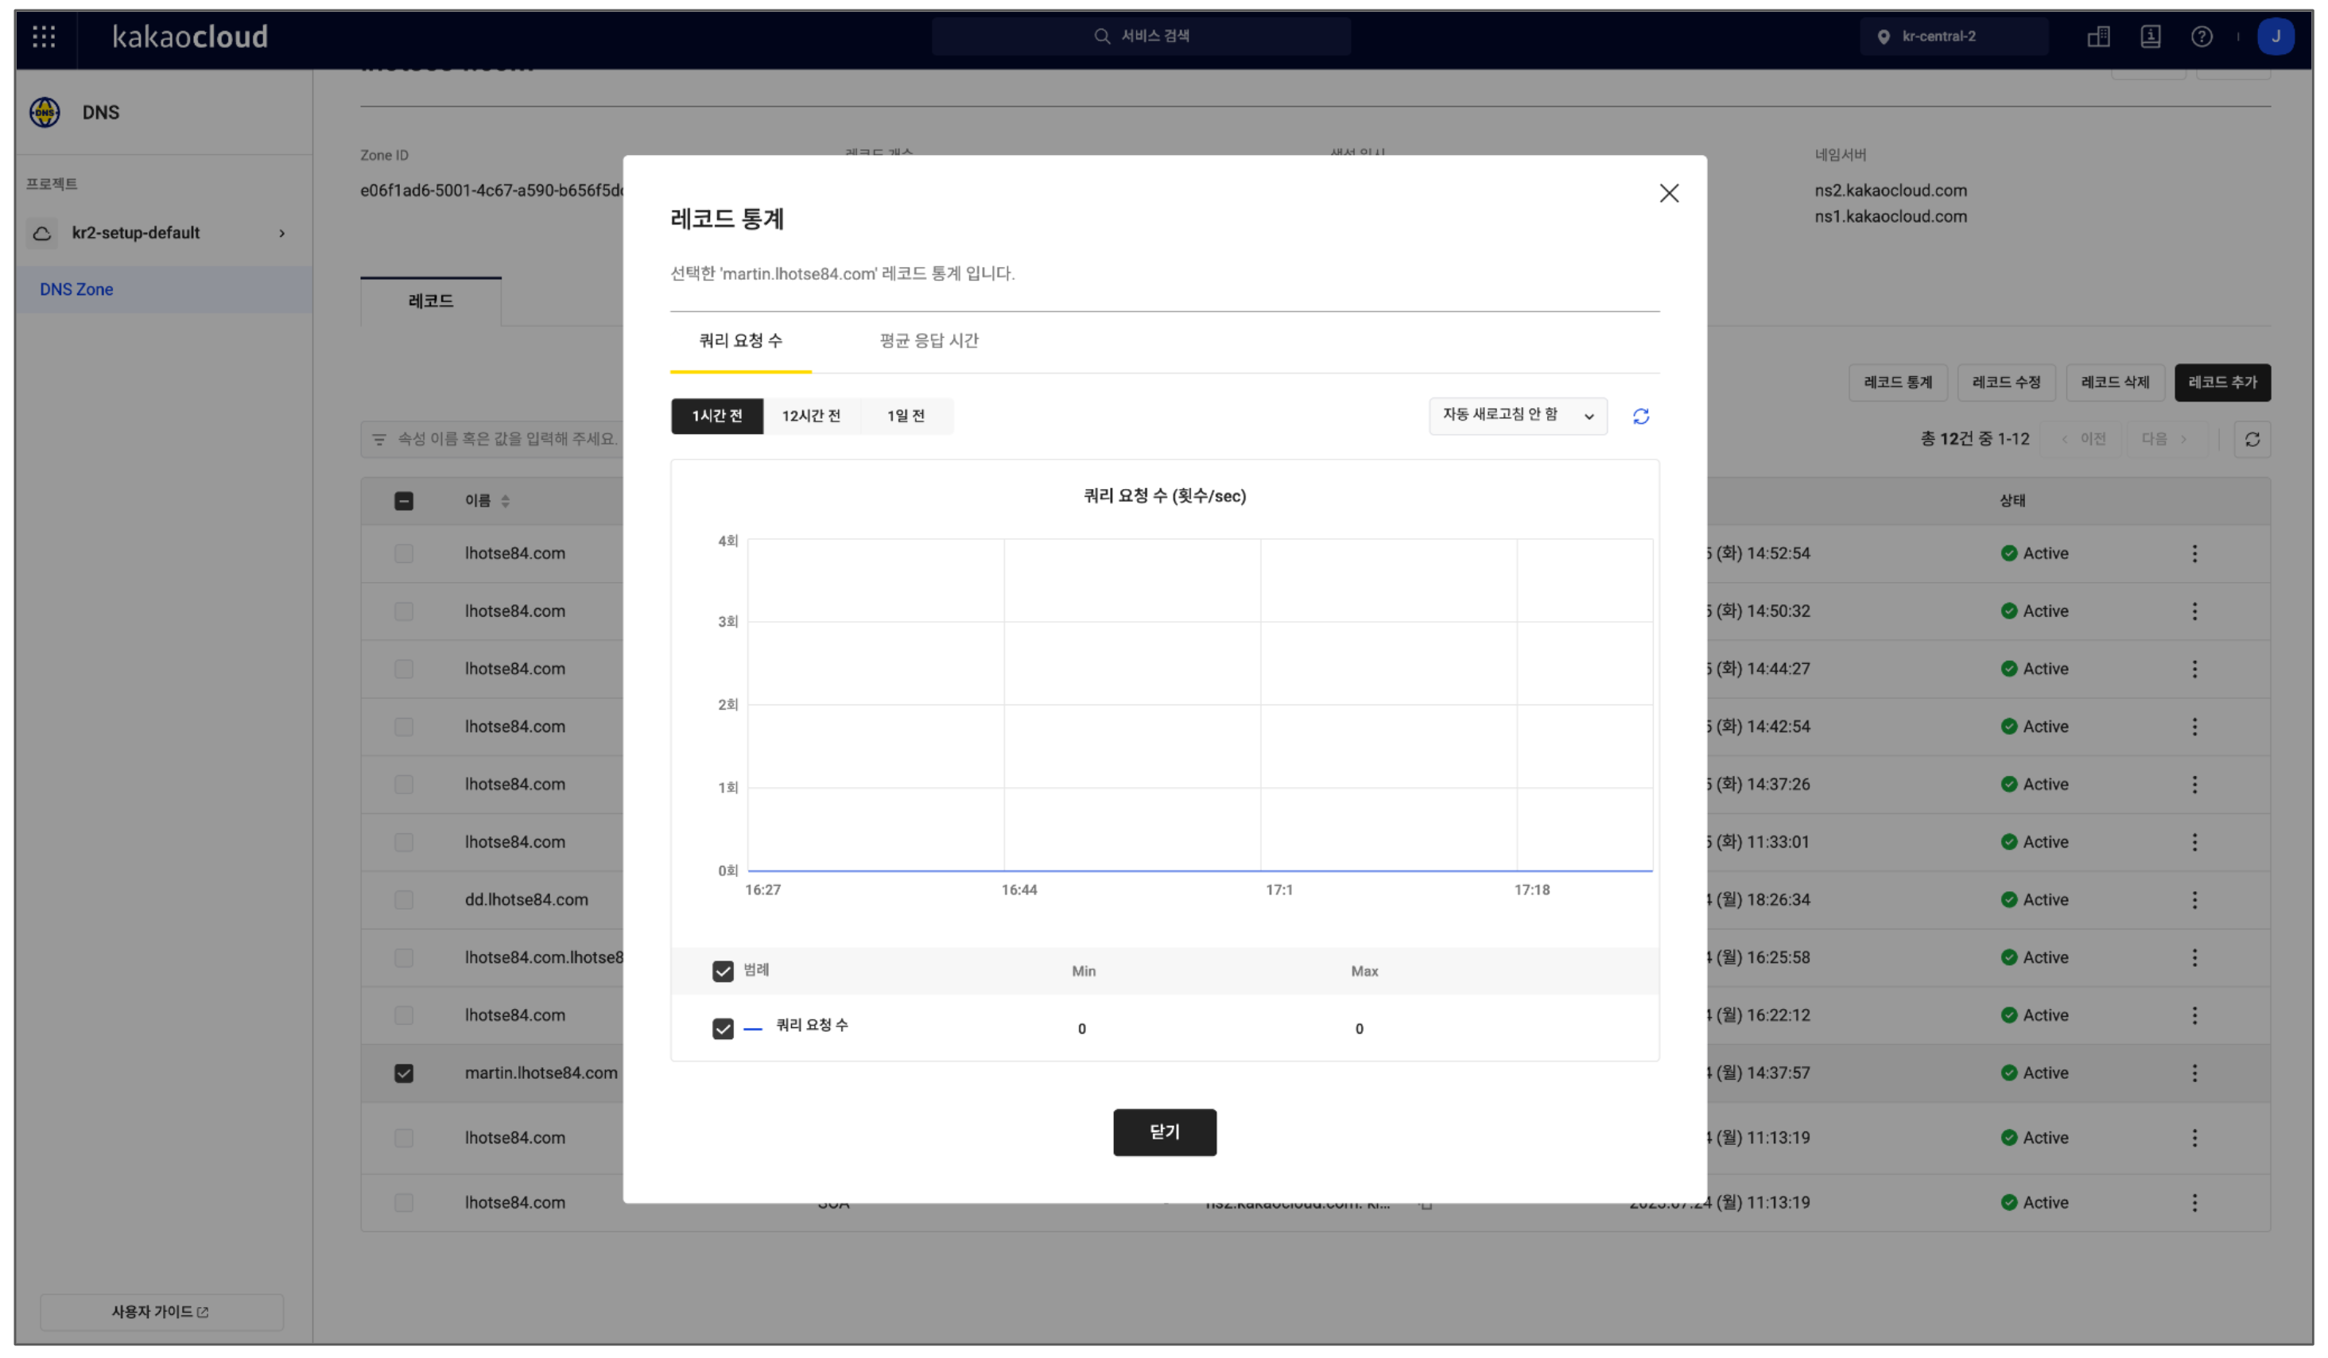Image resolution: width=2328 pixels, height=1358 pixels.
Task: Select the 1시간 전 time range
Action: coord(717,416)
